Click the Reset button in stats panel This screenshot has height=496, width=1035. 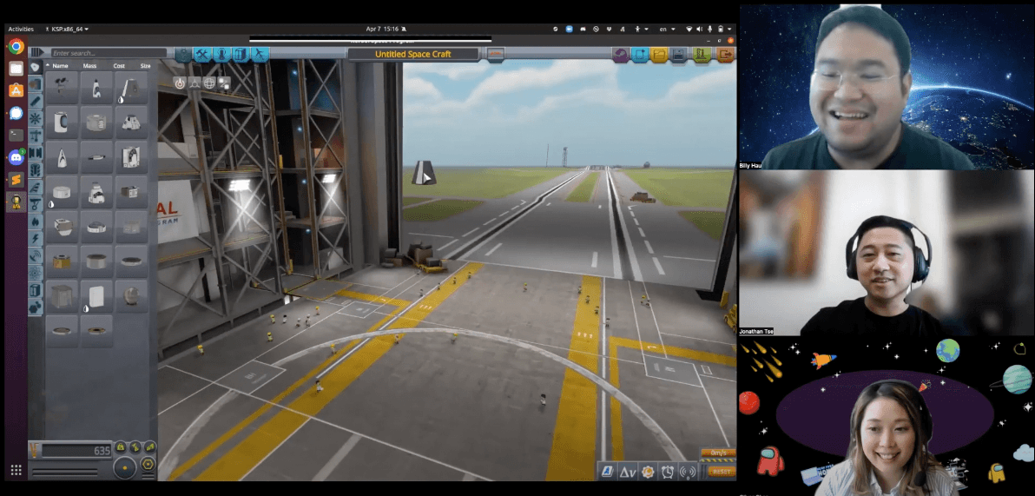click(x=720, y=471)
